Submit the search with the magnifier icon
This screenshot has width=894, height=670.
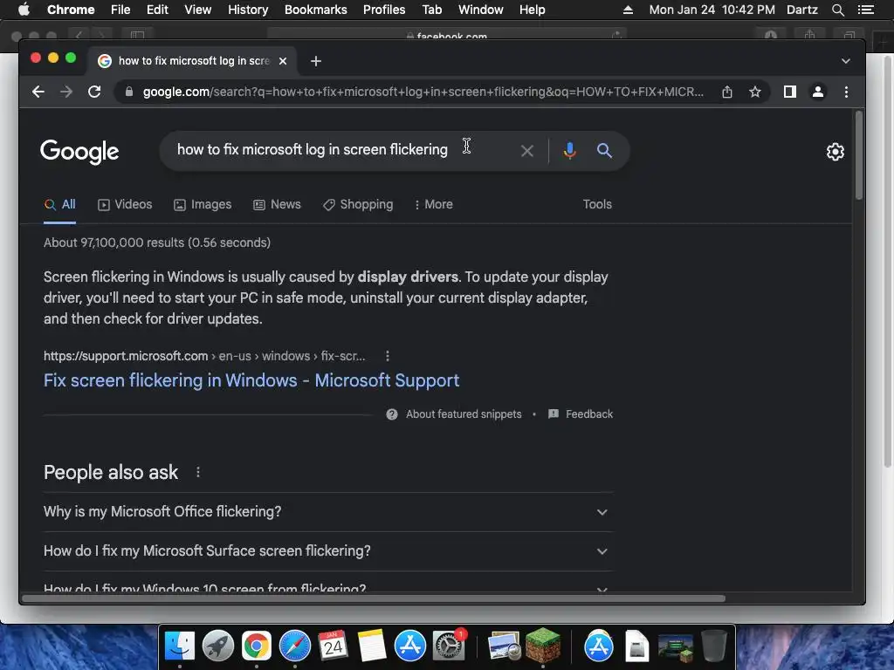(x=604, y=150)
